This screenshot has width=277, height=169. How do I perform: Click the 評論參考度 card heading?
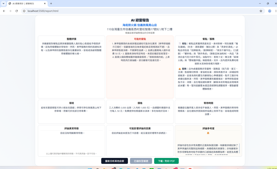(x=209, y=128)
